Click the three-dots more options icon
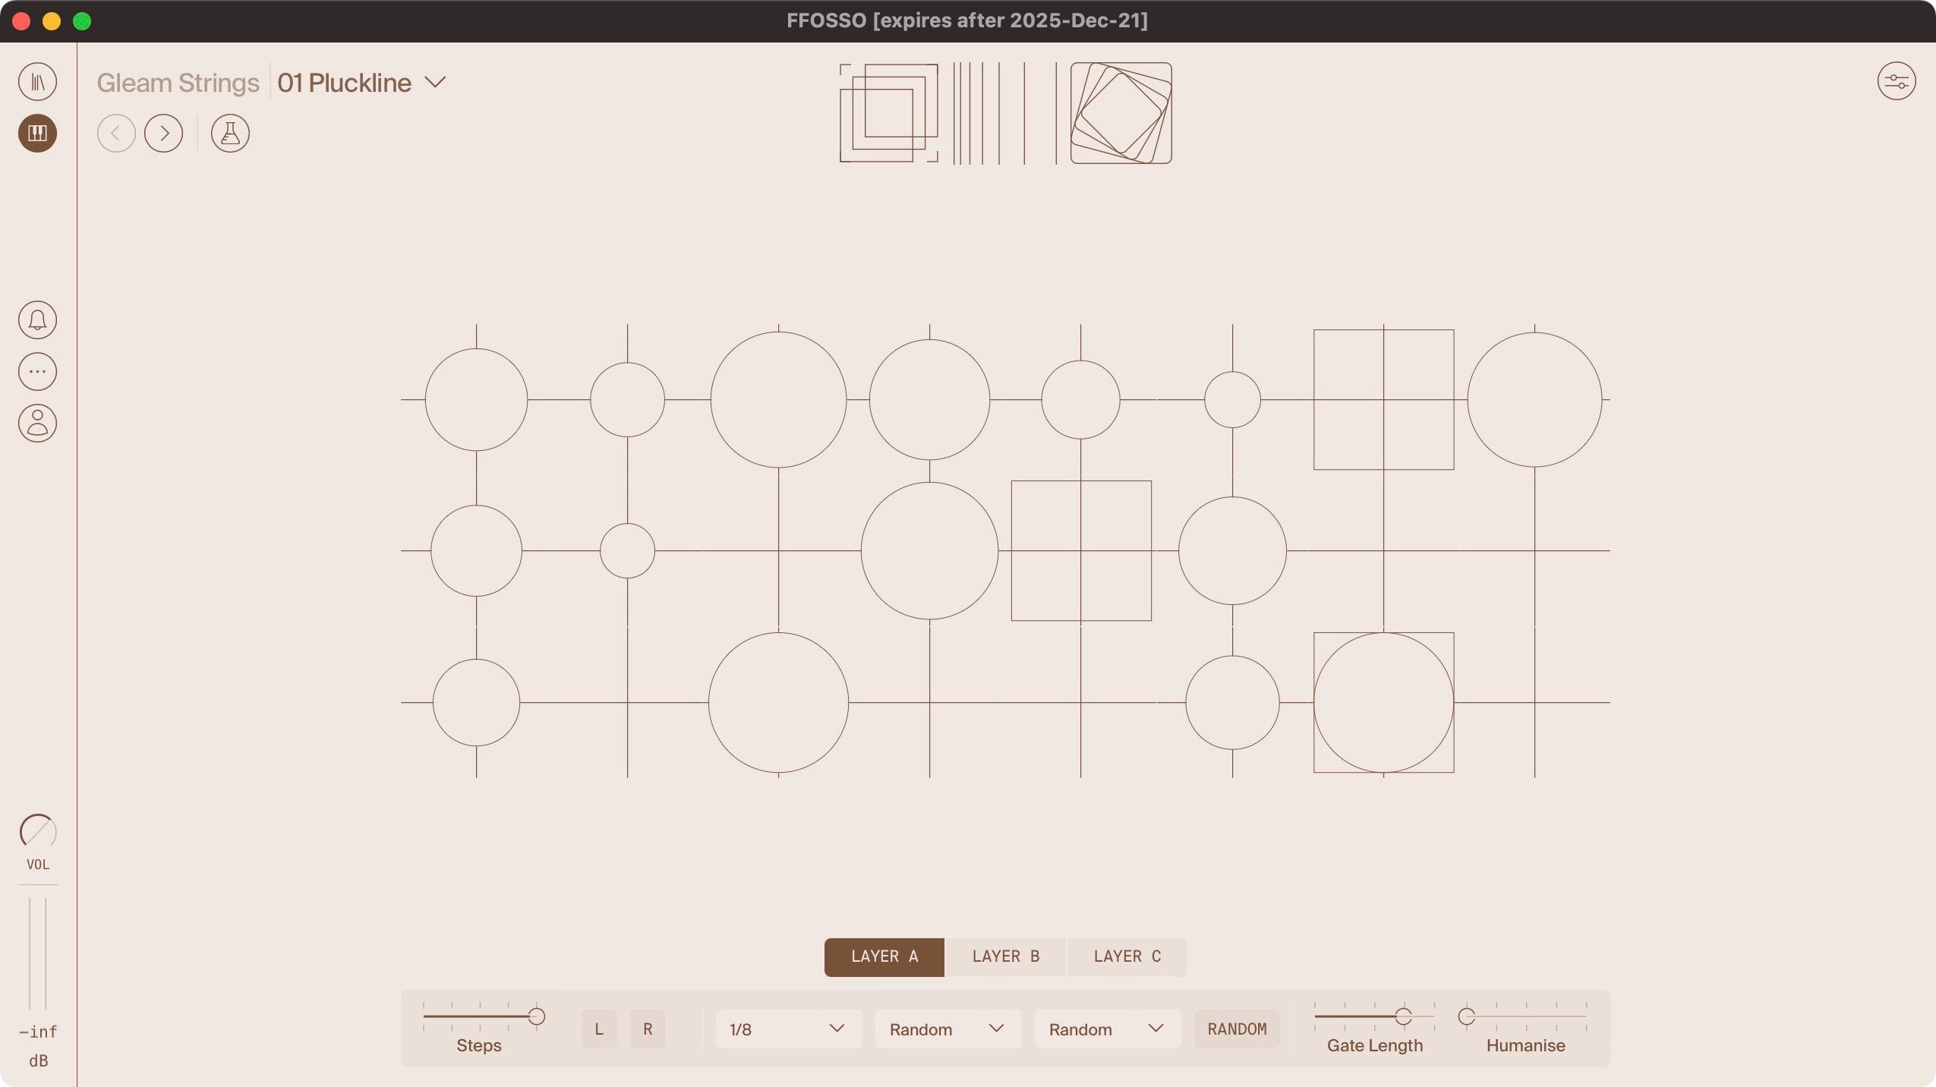This screenshot has height=1087, width=1936. [x=37, y=371]
